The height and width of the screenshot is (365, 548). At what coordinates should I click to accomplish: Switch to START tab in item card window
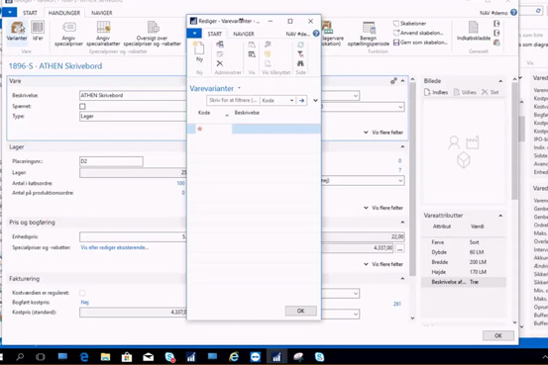coord(30,13)
